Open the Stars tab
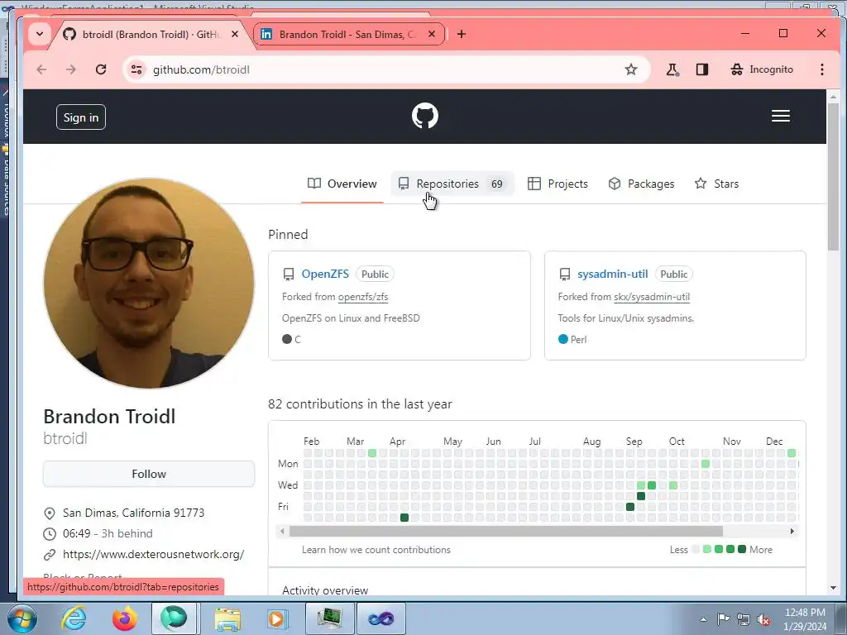This screenshot has height=635, width=847. click(x=716, y=184)
